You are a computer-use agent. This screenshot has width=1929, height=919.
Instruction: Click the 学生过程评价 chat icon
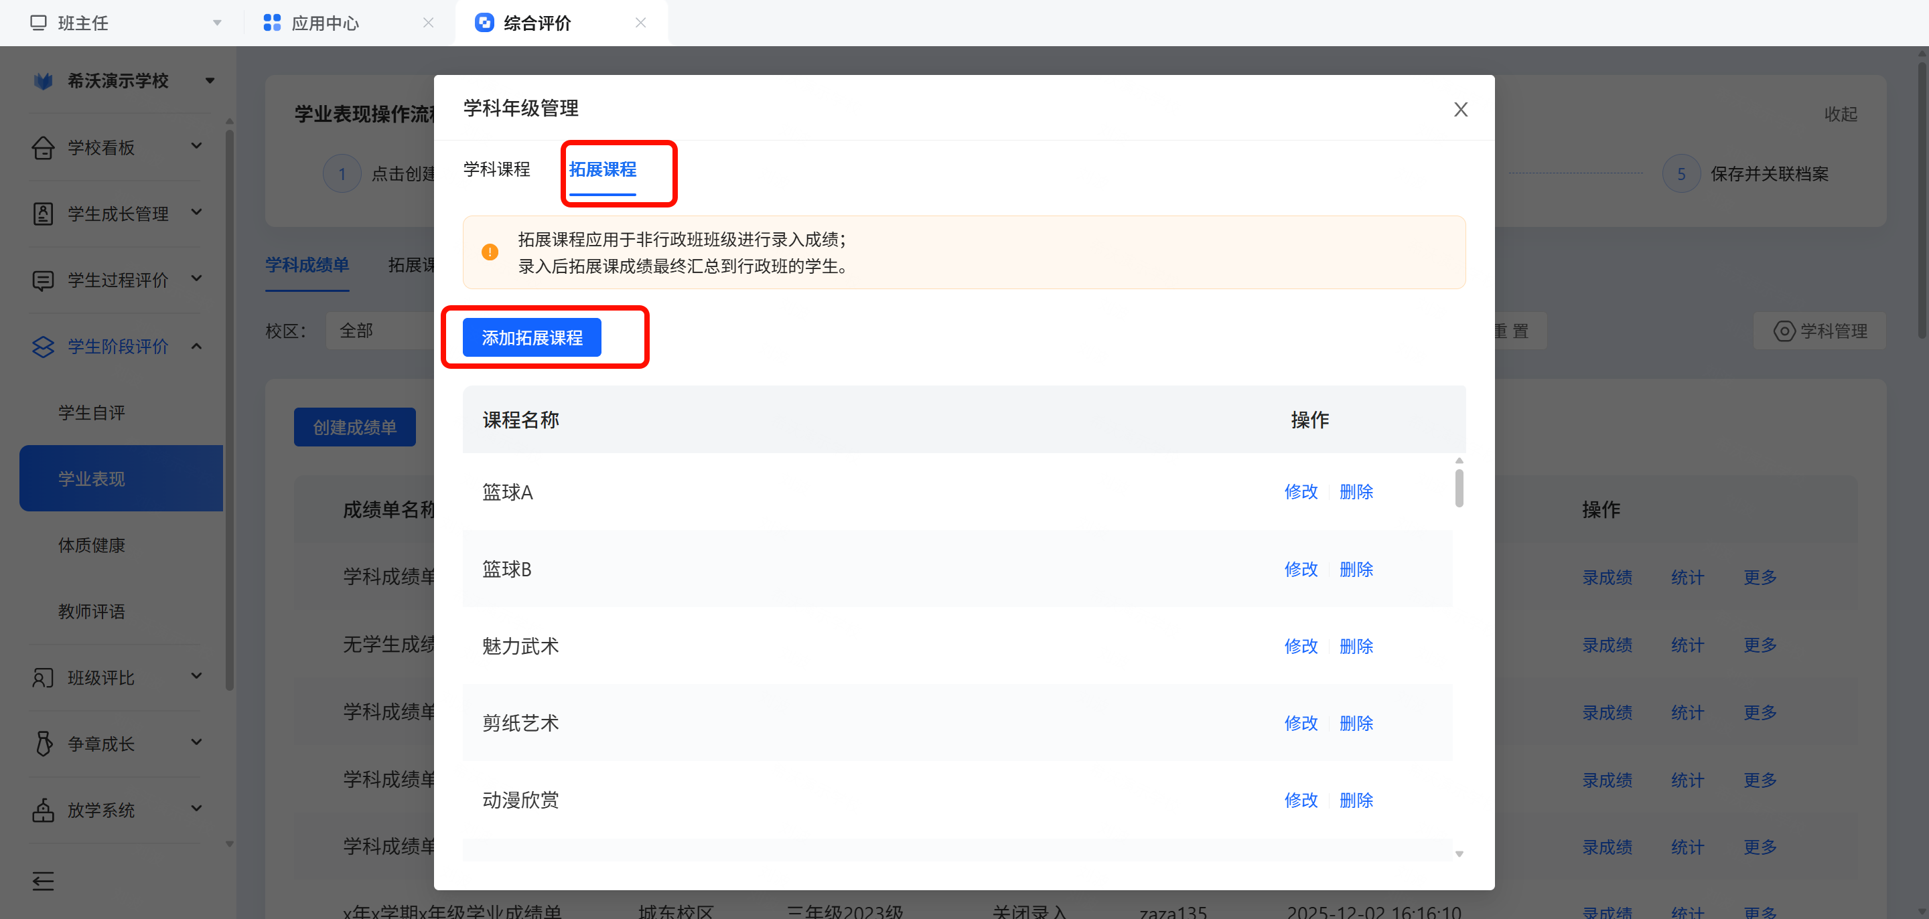coord(43,280)
